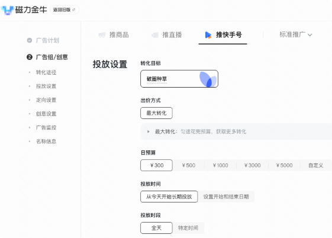
Task: Click the step 2 number icon
Action: [30, 57]
